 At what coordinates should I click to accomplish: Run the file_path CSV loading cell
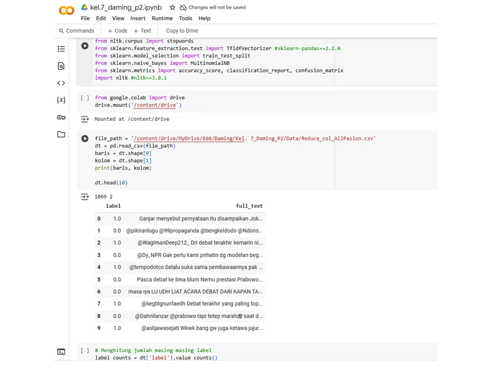pos(85,137)
